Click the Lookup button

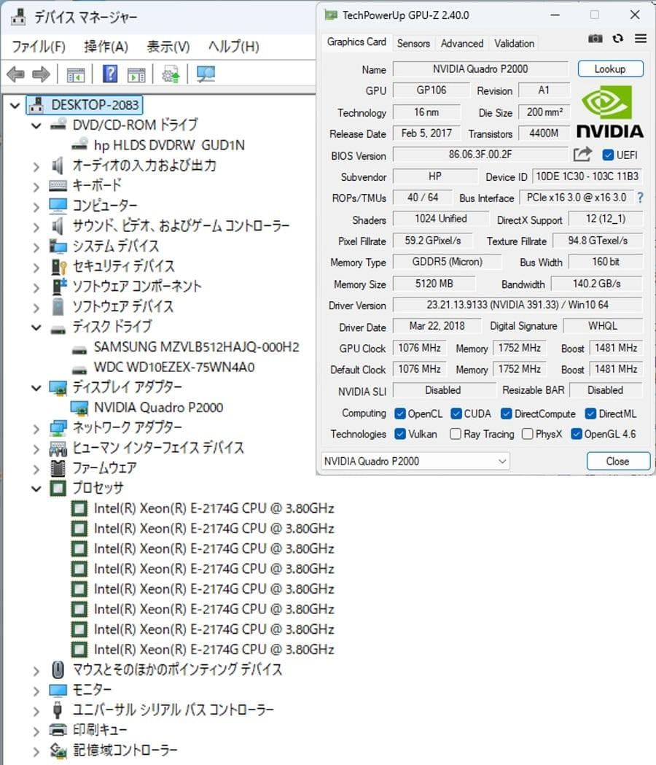click(x=610, y=69)
